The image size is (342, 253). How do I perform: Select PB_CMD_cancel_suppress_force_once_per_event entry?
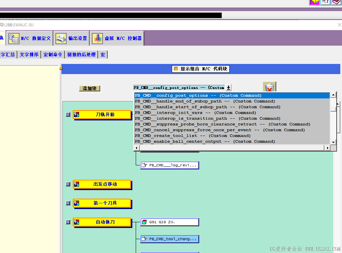pos(232,130)
